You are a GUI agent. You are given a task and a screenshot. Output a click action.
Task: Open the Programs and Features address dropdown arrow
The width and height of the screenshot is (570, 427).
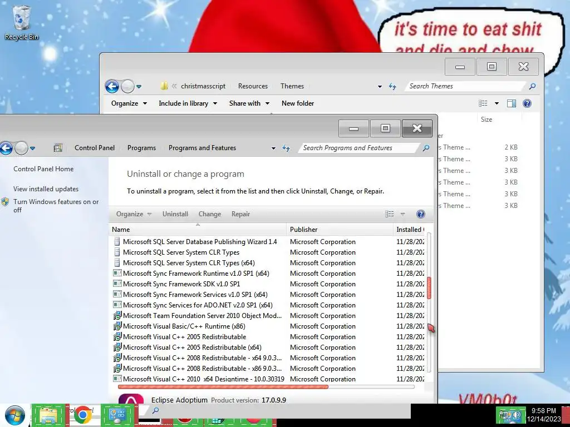[x=273, y=148]
